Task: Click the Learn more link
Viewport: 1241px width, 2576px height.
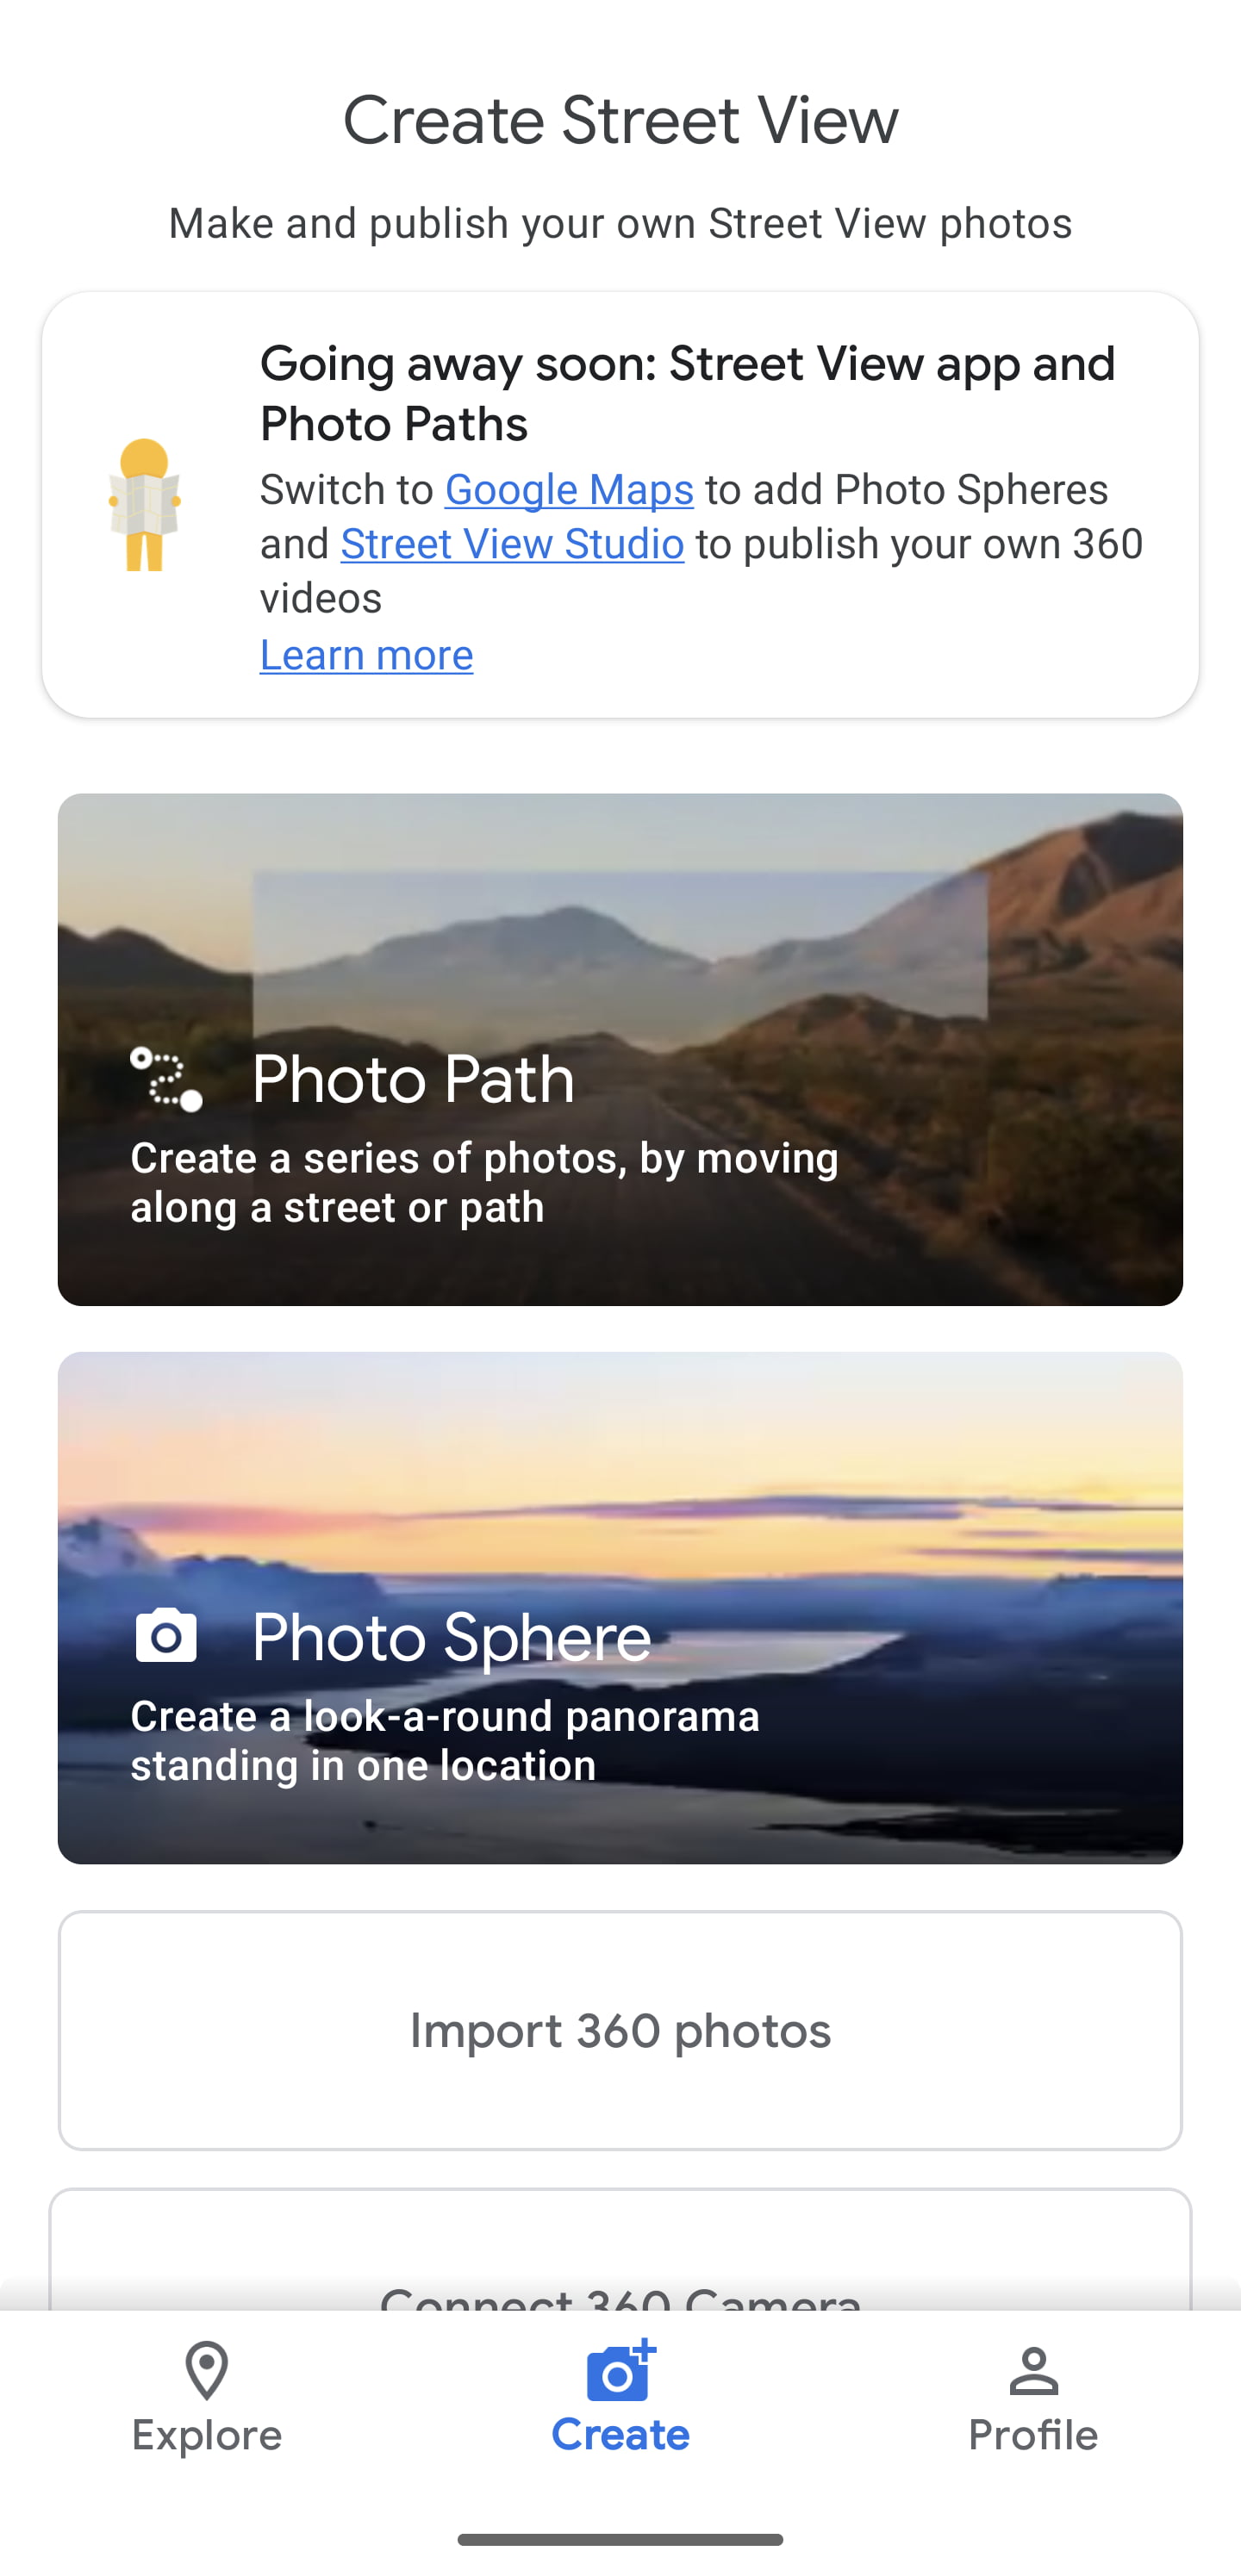Action: 366,654
